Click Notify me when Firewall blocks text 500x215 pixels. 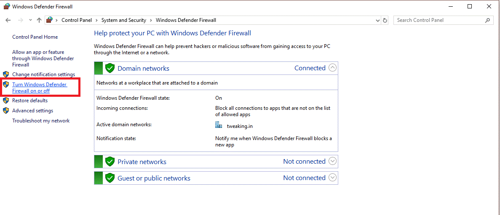274,142
